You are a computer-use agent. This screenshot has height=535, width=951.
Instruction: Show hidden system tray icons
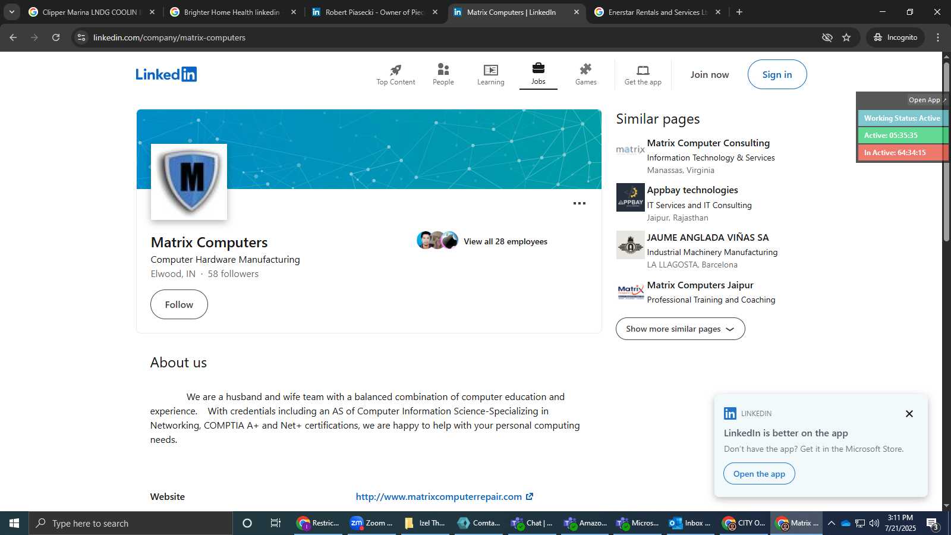[x=832, y=523]
